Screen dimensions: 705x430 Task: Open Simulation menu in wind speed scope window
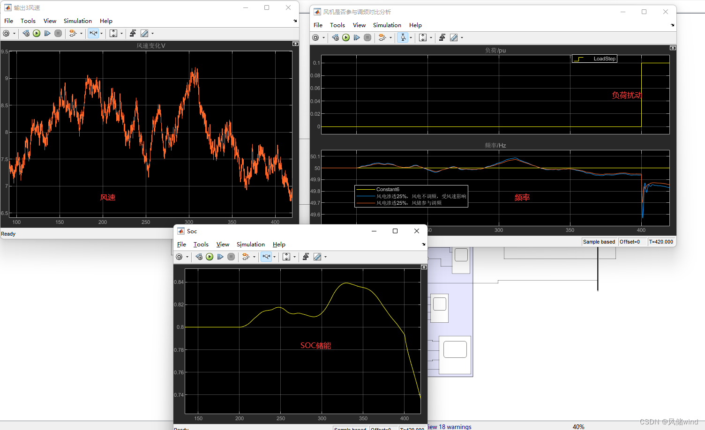(x=78, y=21)
